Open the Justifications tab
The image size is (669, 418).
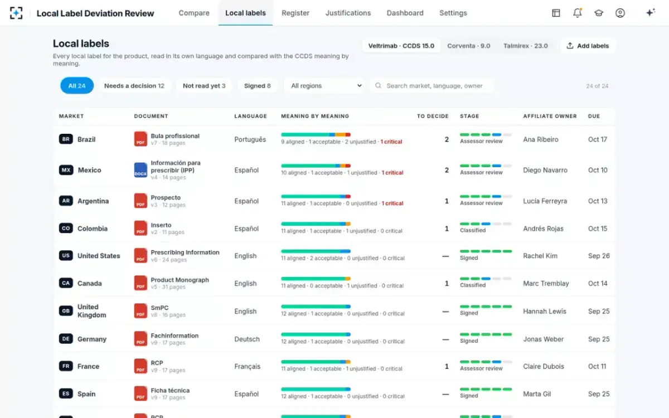point(348,13)
